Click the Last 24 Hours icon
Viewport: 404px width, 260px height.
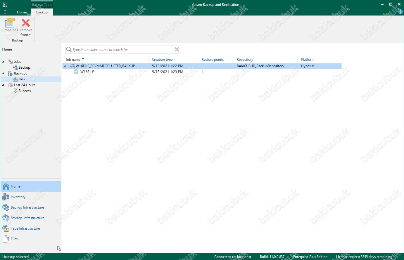[x=11, y=85]
